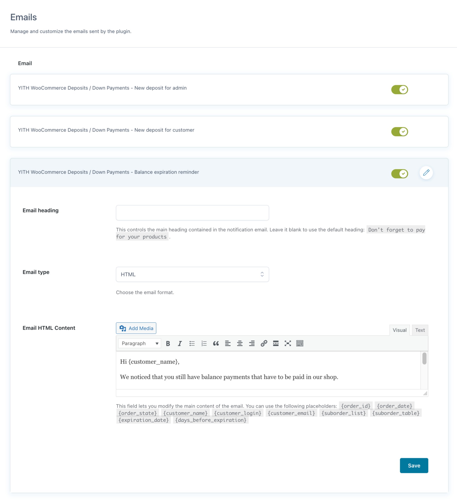The width and height of the screenshot is (457, 501).
Task: Select the Visual editor tab
Action: [x=399, y=330]
